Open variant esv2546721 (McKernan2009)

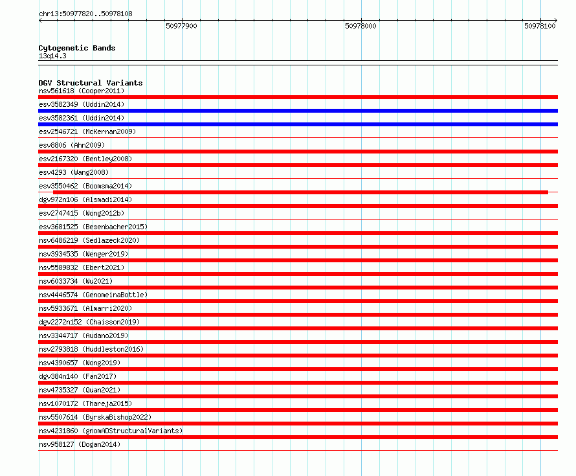tap(87, 131)
